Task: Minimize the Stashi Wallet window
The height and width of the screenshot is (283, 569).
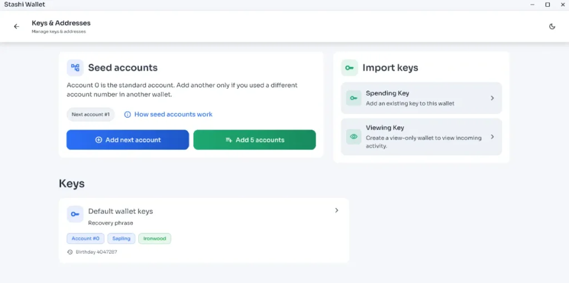Action: point(533,4)
